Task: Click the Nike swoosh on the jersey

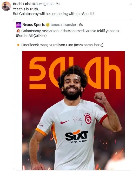Action: (65, 122)
